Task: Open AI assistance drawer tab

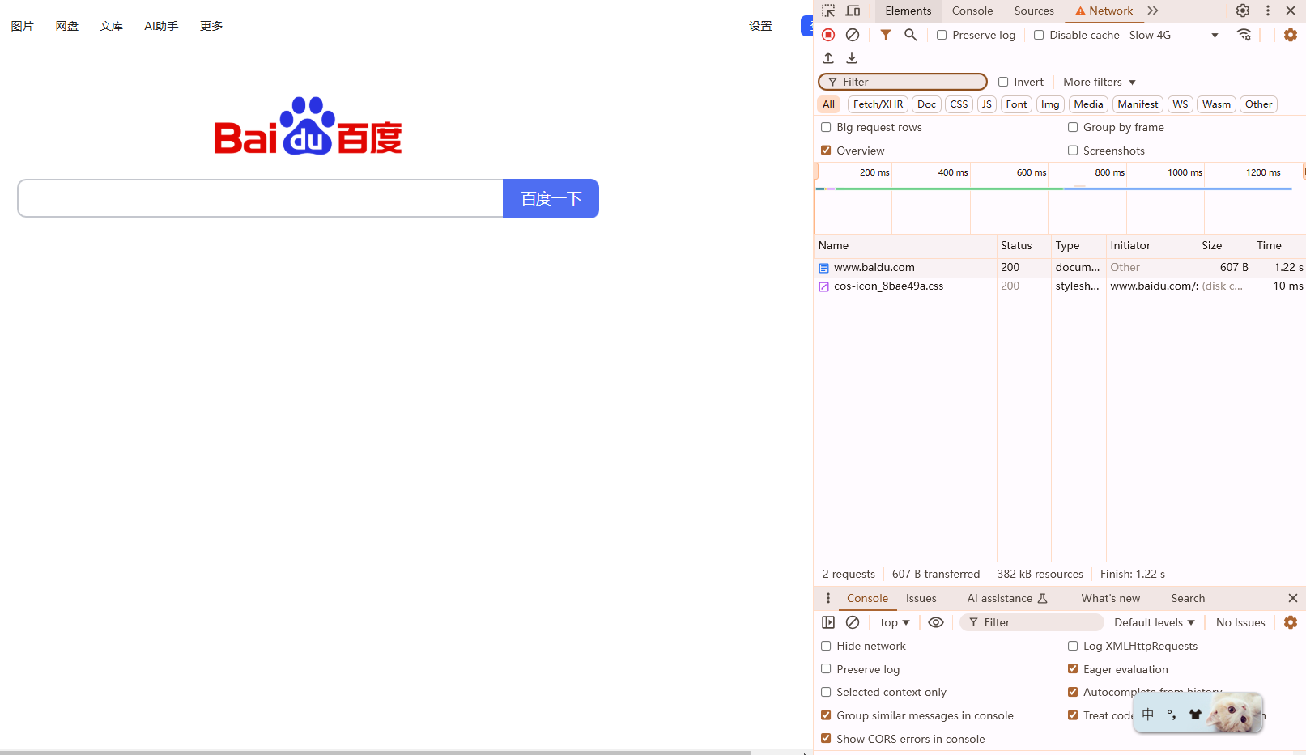Action: pos(1007,598)
